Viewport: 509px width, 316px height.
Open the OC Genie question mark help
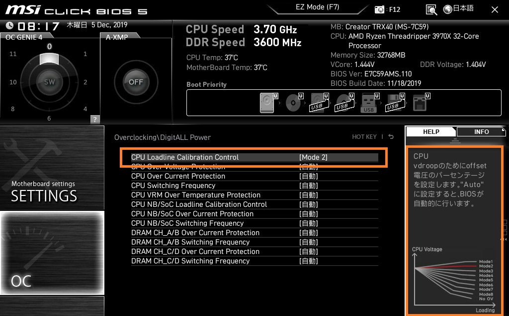click(95, 119)
